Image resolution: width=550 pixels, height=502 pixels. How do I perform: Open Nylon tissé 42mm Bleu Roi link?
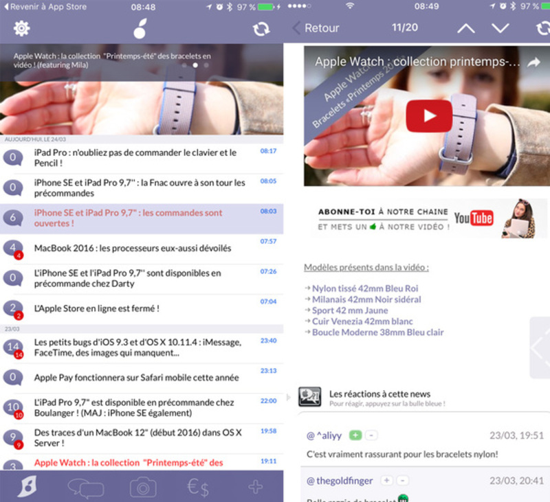click(x=365, y=288)
